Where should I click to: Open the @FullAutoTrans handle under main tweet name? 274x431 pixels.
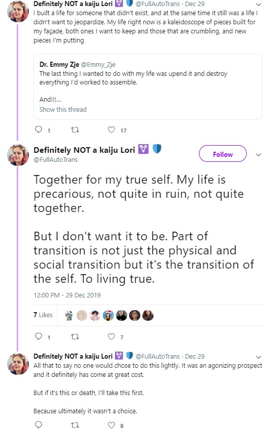tap(56, 159)
